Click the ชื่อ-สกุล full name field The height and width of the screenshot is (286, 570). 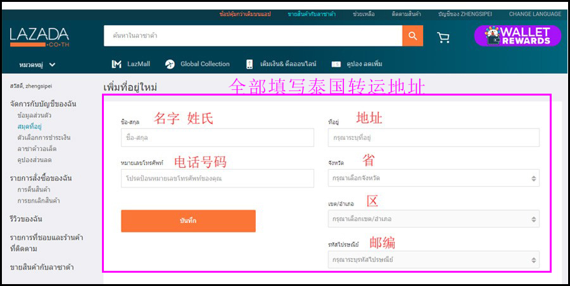[x=217, y=137]
